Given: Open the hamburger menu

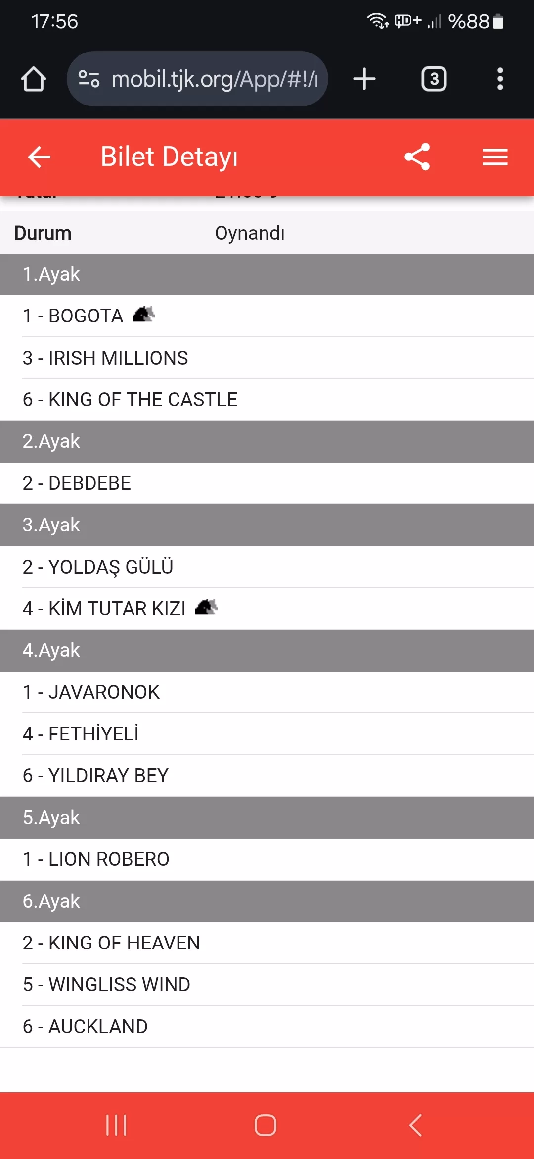Looking at the screenshot, I should 495,157.
